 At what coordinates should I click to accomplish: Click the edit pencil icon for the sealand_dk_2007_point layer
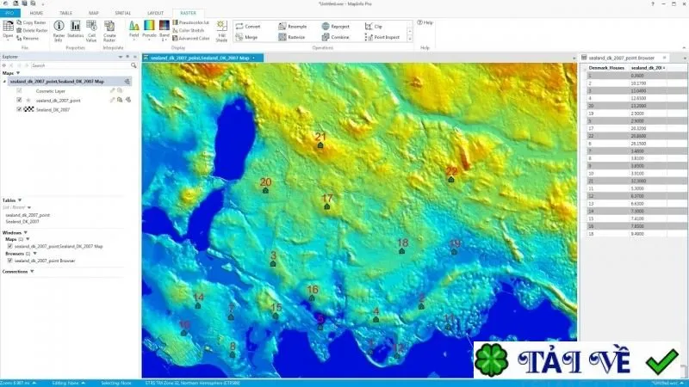[112, 100]
